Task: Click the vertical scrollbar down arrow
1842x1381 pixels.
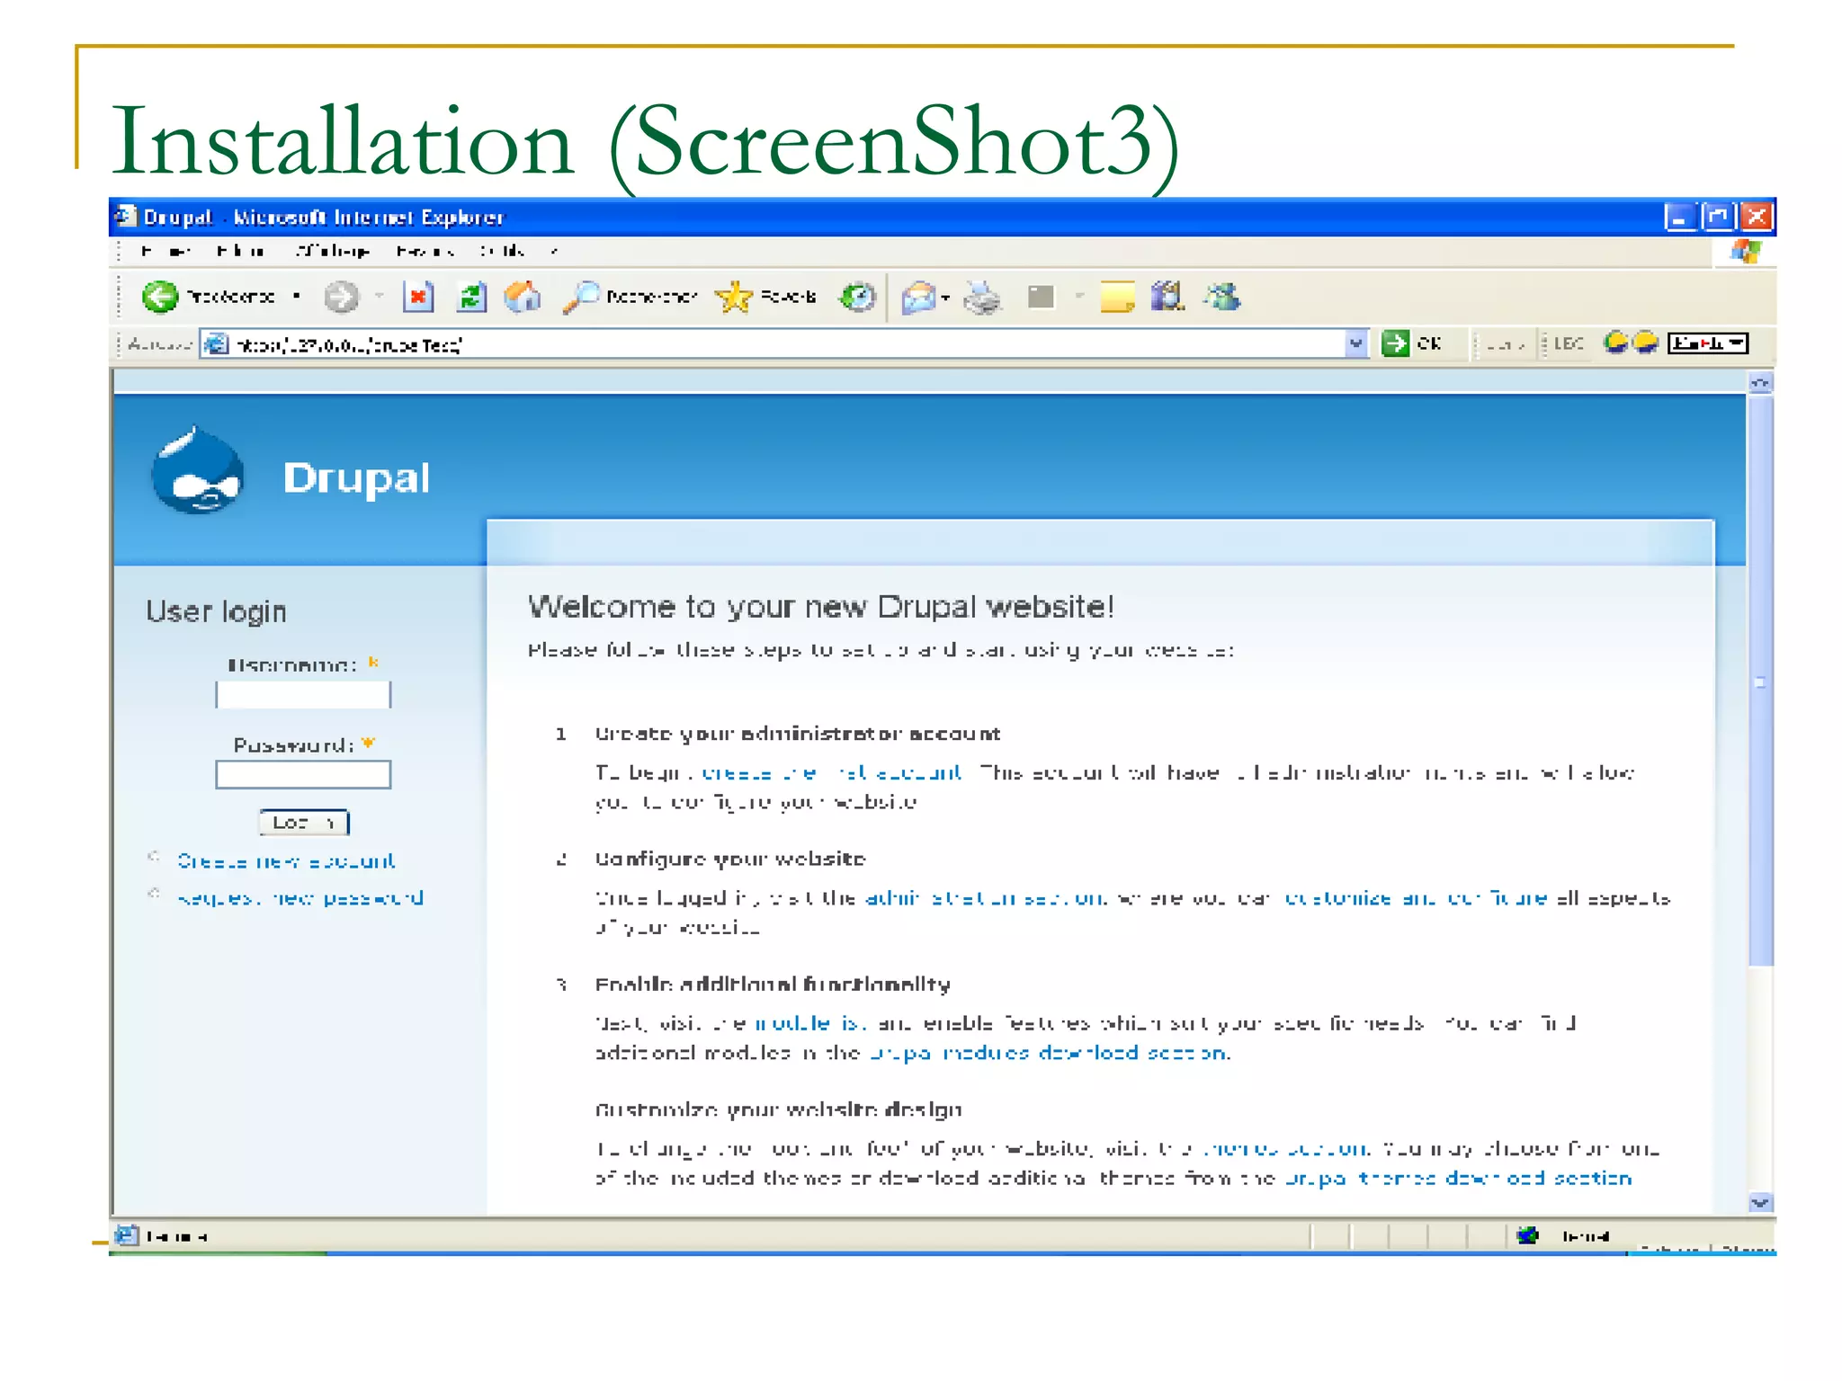Action: [1760, 1202]
